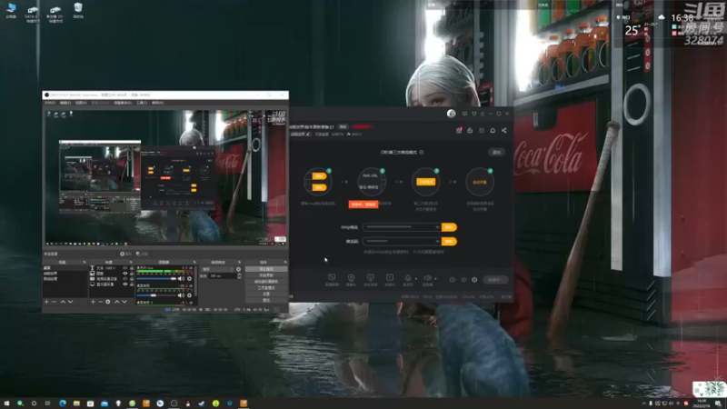Viewport: 727px width, 409px height.
Task: Pop out the Audio Mixer dock header icon
Action: (x=194, y=262)
